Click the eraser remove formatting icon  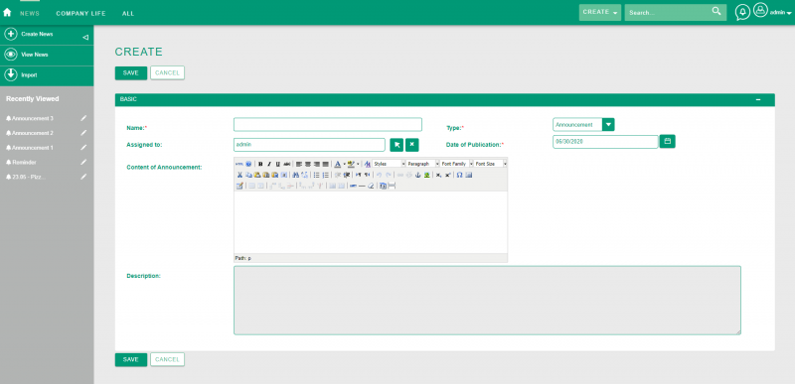371,186
